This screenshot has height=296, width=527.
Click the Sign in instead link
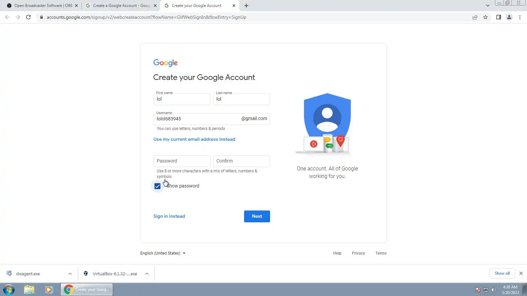[x=169, y=216]
